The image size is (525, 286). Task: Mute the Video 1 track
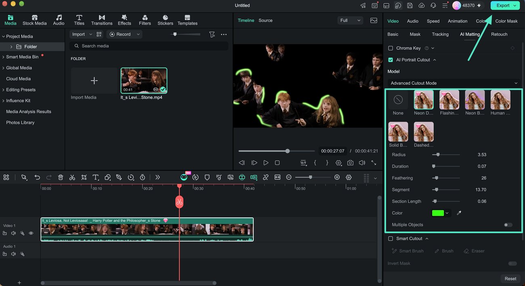(x=13, y=233)
